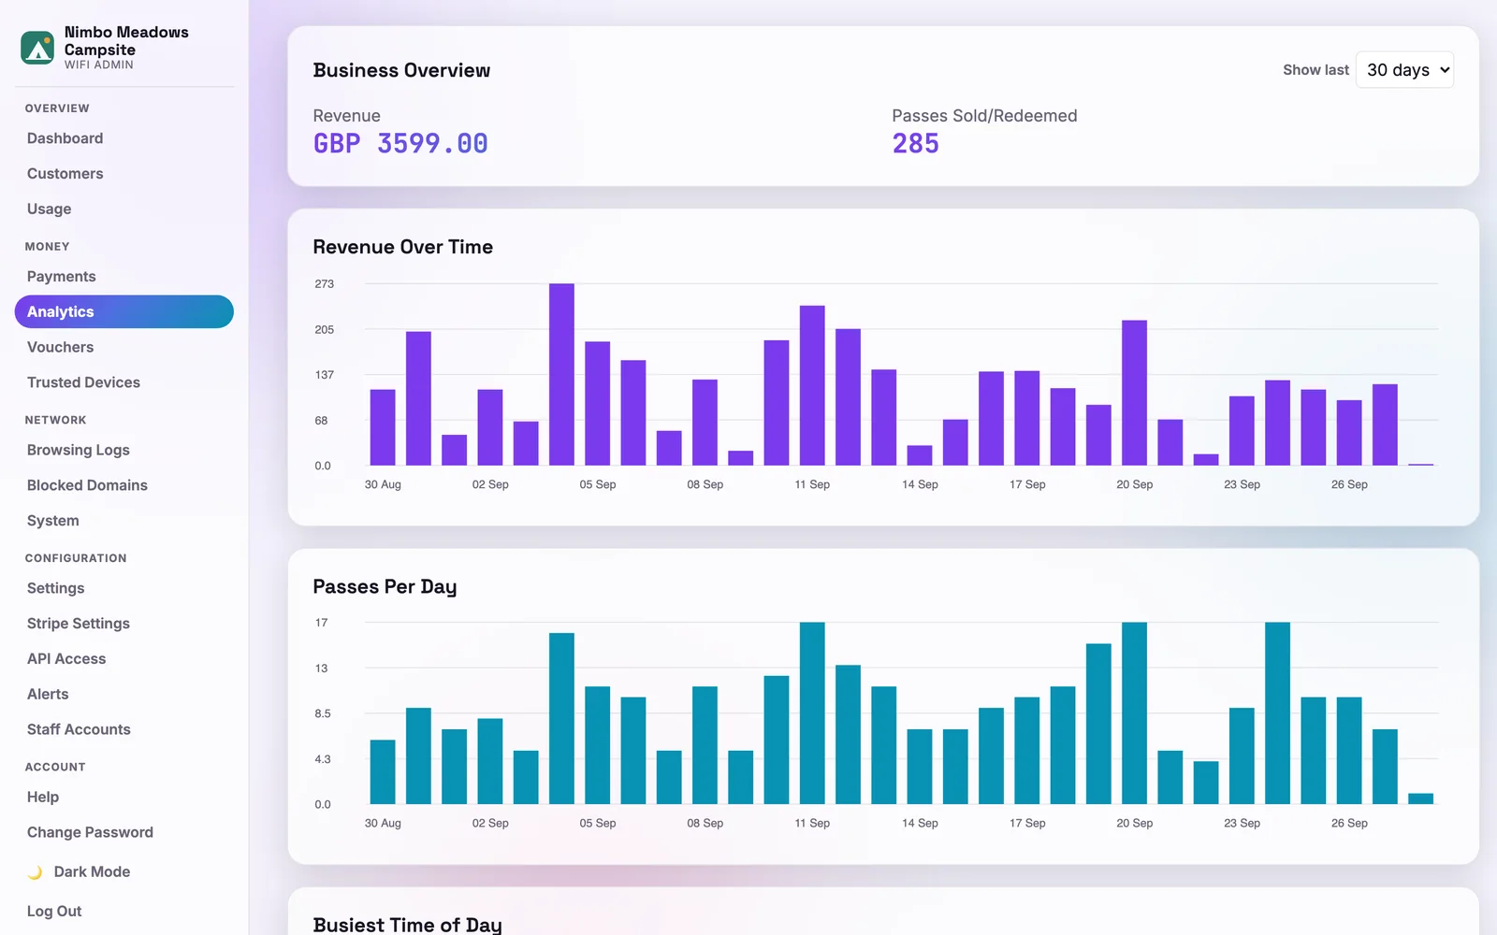Image resolution: width=1497 pixels, height=935 pixels.
Task: Open the Show last 30 days dropdown
Action: 1404,70
